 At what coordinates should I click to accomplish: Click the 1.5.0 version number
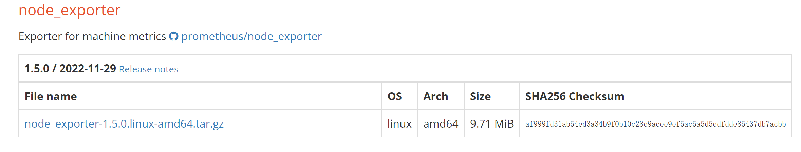point(37,69)
